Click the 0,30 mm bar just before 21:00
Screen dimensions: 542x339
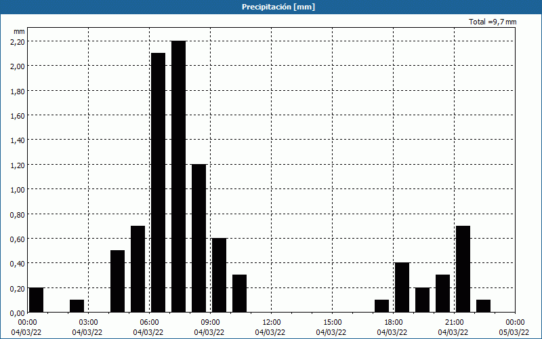pyautogui.click(x=443, y=294)
